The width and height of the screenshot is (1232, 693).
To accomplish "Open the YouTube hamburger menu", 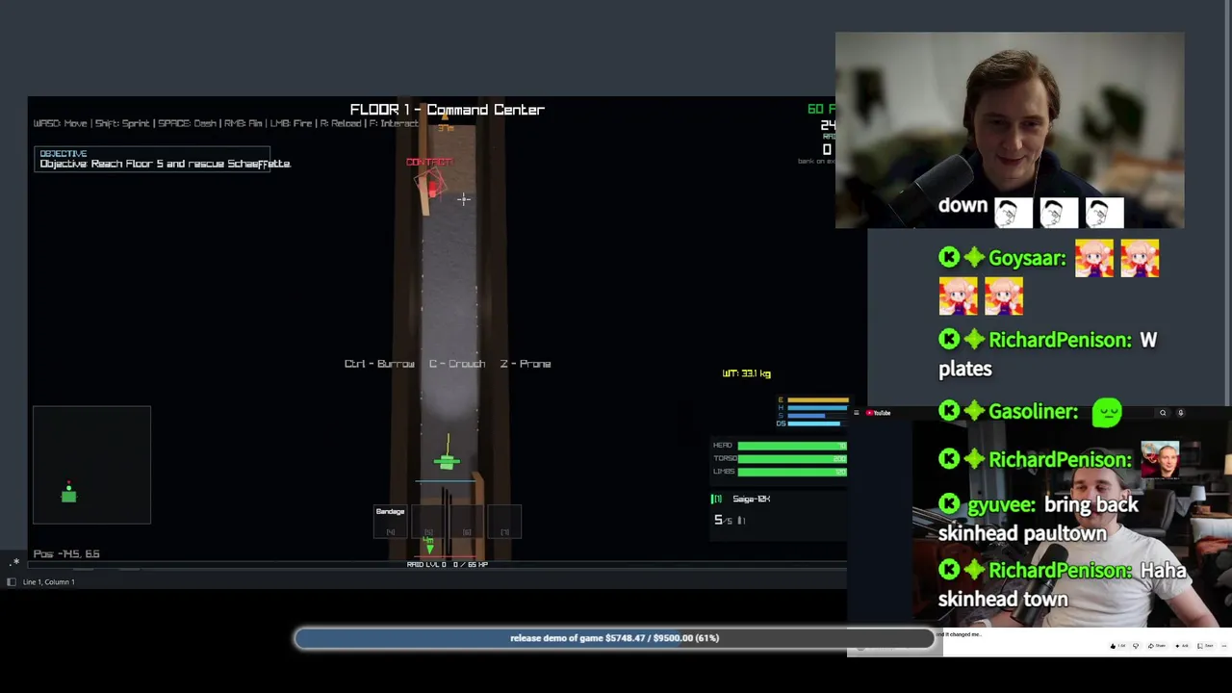I will pos(857,413).
